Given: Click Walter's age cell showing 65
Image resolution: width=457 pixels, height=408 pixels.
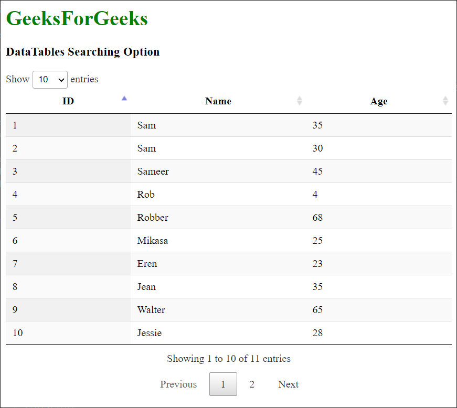Looking at the screenshot, I should point(317,310).
